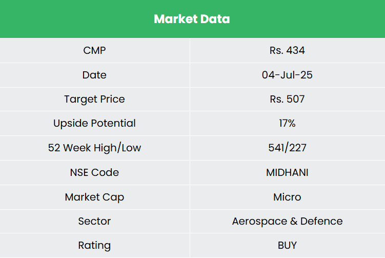385x258 pixels.
Task: Select the NSE Code label
Action: pos(94,172)
